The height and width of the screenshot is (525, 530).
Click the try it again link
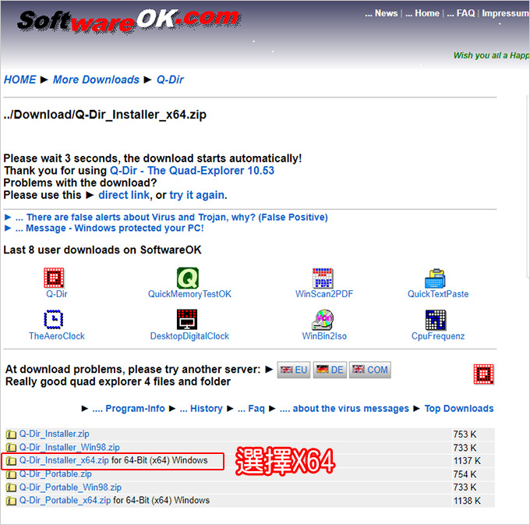click(196, 195)
